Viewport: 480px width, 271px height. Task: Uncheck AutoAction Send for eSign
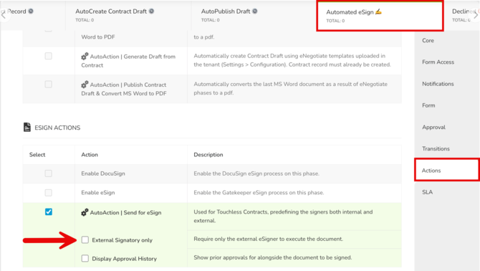49,211
